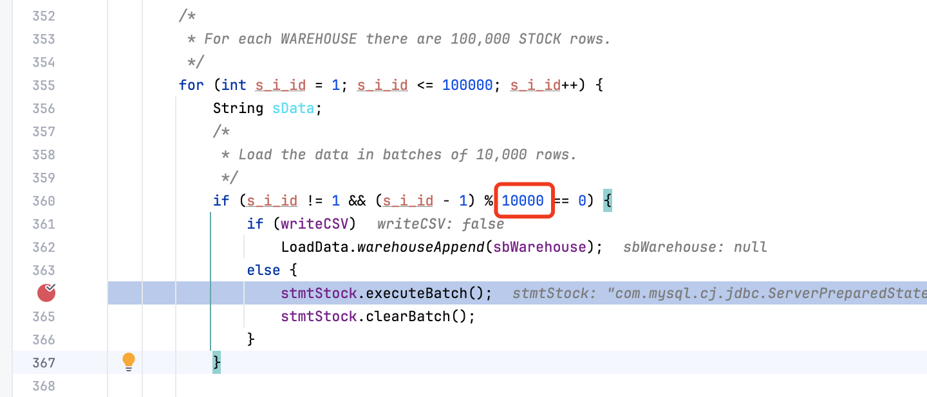Click the 'sbWarehouse: null' inline debug hint
The width and height of the screenshot is (927, 397).
coord(695,247)
